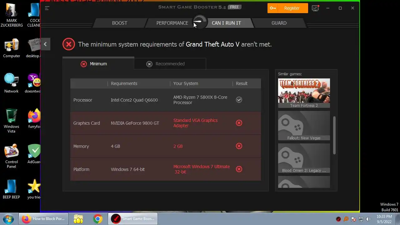Viewport: 400px width, 225px height.
Task: Click the Microsoft Windows 7 Ultimate 32-bit text
Action: click(202, 169)
